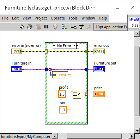Open the Window menu
The image size is (140, 139).
pyautogui.click(x=88, y=18)
